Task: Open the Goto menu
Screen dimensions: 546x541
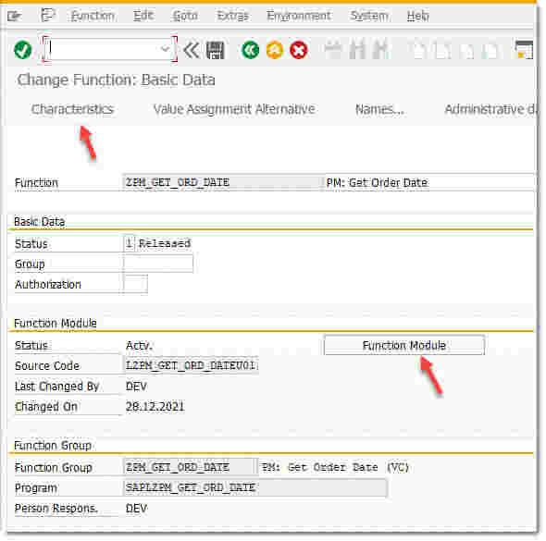Action: [185, 16]
